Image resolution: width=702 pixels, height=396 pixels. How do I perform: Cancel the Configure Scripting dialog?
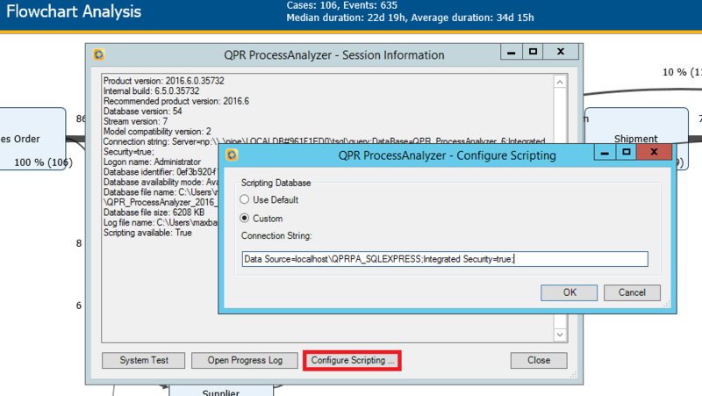point(632,292)
